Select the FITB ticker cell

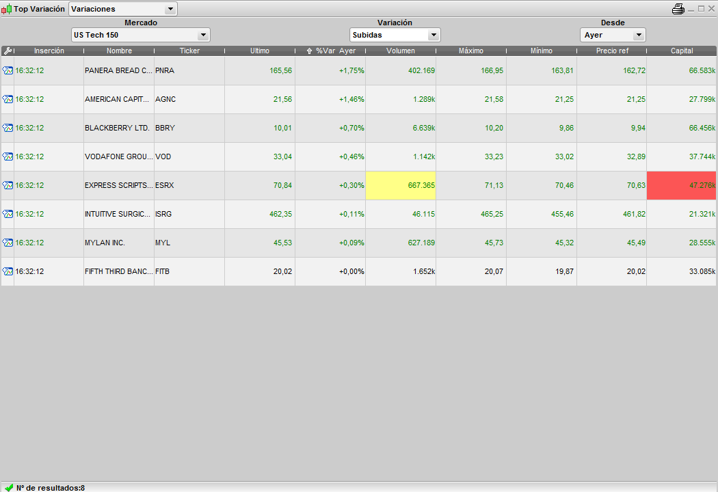click(x=189, y=271)
